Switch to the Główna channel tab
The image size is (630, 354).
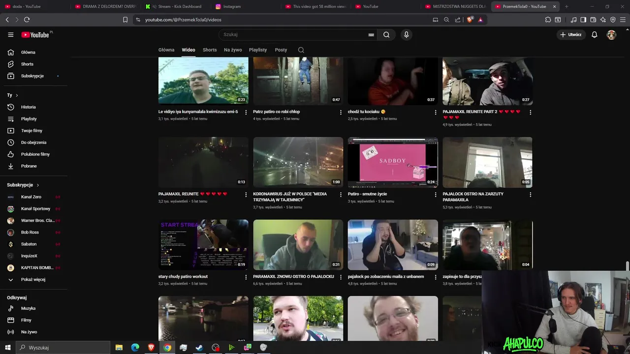[166, 50]
